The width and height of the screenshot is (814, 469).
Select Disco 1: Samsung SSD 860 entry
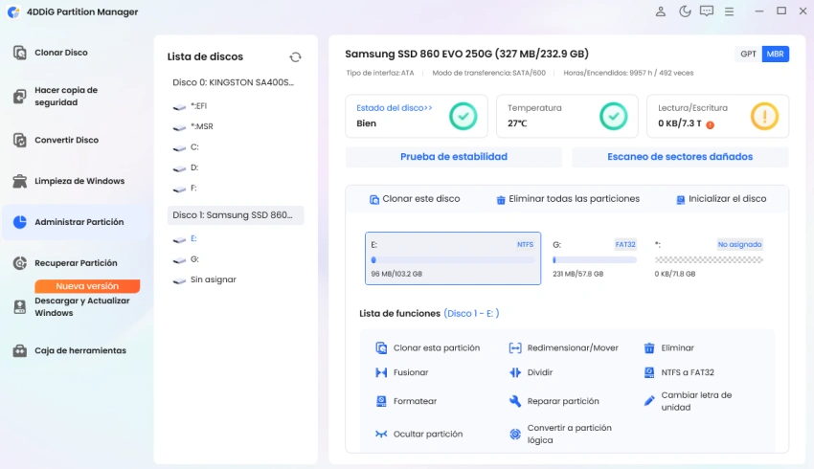[236, 215]
